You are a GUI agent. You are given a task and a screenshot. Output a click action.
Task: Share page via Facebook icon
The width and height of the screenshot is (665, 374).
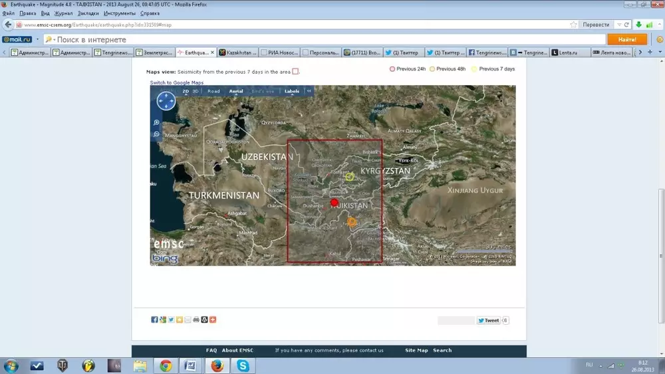point(154,320)
